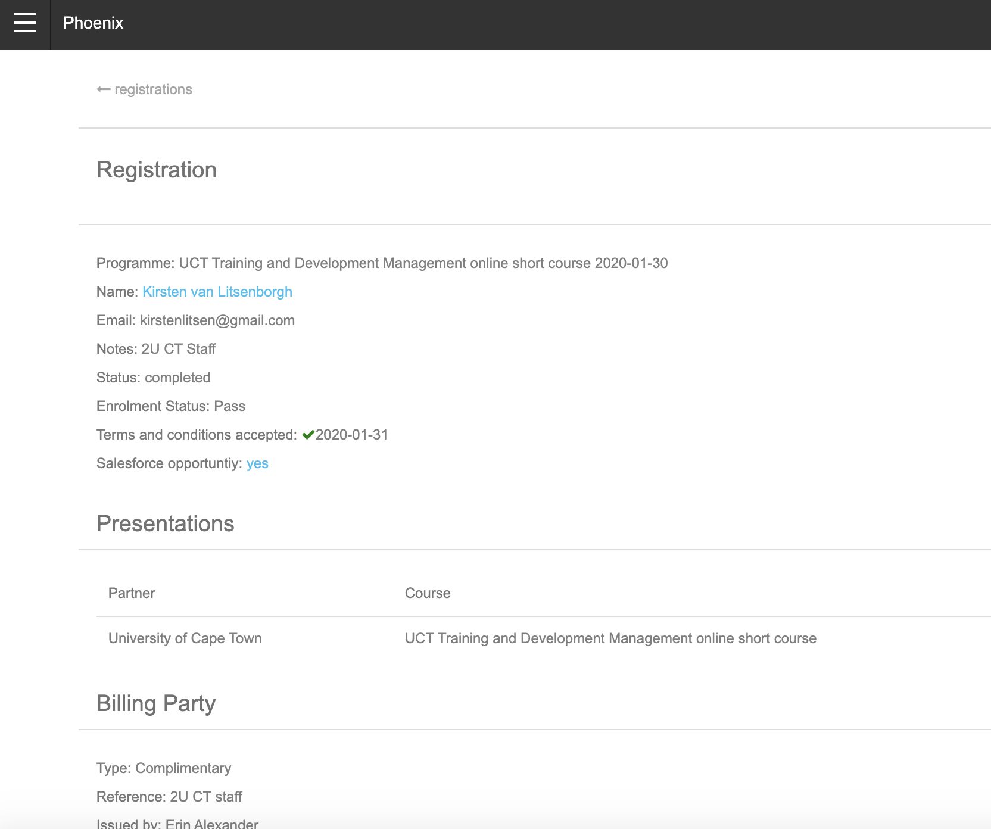
Task: Click the Phoenix app title
Action: pyautogui.click(x=93, y=23)
